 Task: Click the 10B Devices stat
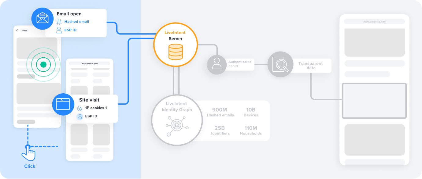[x=251, y=112]
